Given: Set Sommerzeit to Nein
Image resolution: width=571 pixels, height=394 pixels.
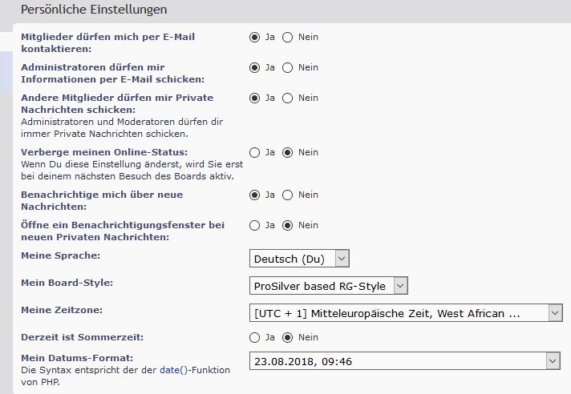Looking at the screenshot, I should [x=288, y=337].
